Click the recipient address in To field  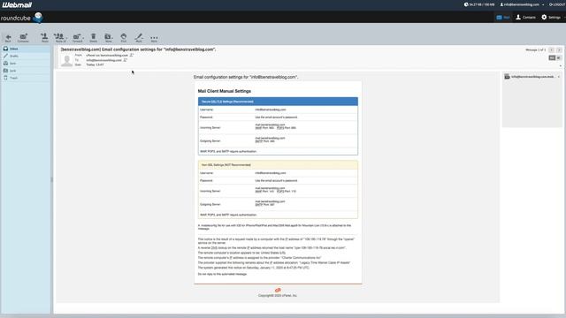[x=104, y=60]
